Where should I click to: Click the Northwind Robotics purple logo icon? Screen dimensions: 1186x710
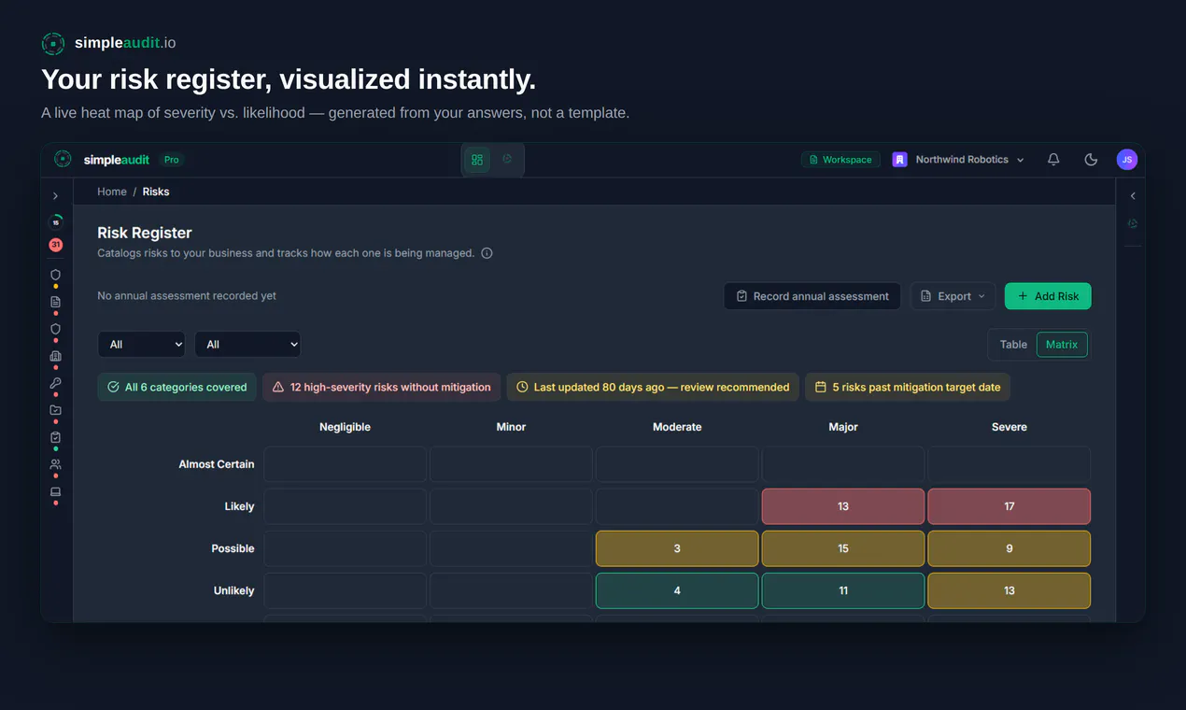(x=899, y=160)
